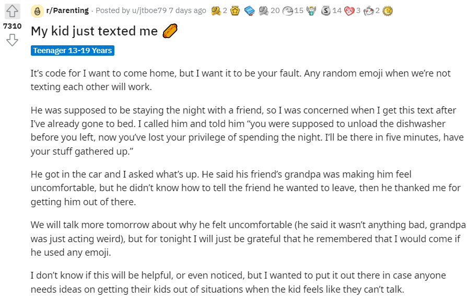Click the blue TIL book award
467x301 pixels.
click(x=250, y=11)
